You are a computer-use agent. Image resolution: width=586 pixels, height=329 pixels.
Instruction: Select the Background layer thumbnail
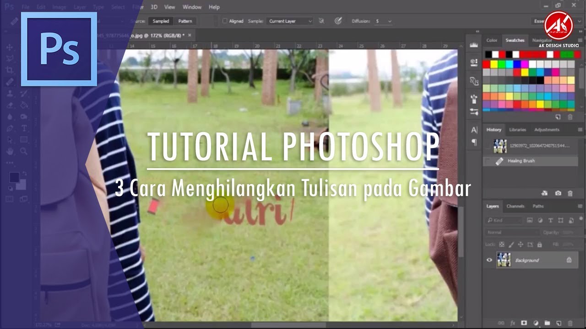pos(504,260)
